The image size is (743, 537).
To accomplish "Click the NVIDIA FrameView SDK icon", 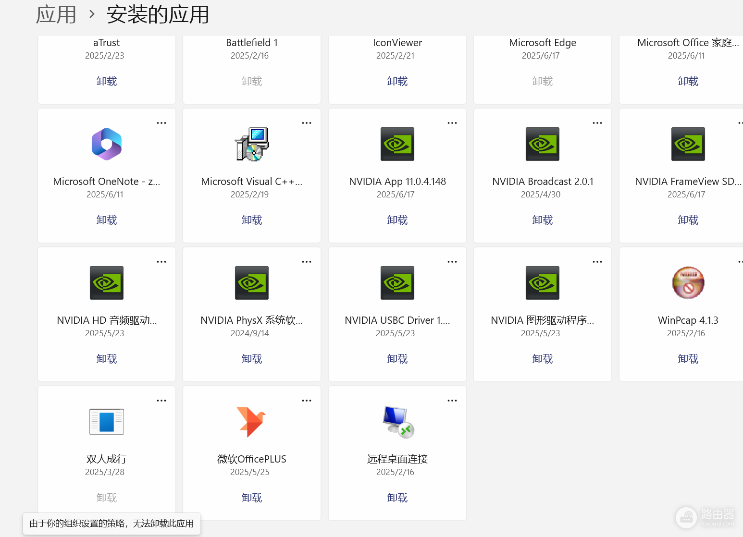I will [x=688, y=144].
